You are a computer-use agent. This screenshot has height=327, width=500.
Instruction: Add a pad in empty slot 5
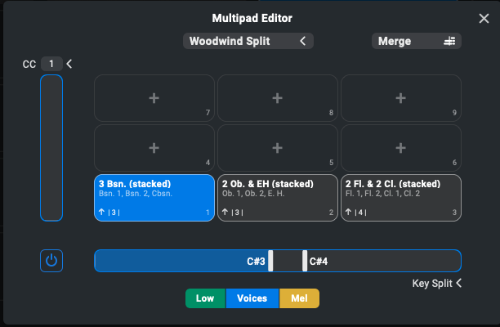click(278, 148)
